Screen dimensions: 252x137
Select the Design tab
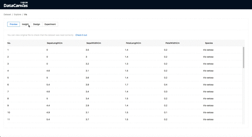37,24
